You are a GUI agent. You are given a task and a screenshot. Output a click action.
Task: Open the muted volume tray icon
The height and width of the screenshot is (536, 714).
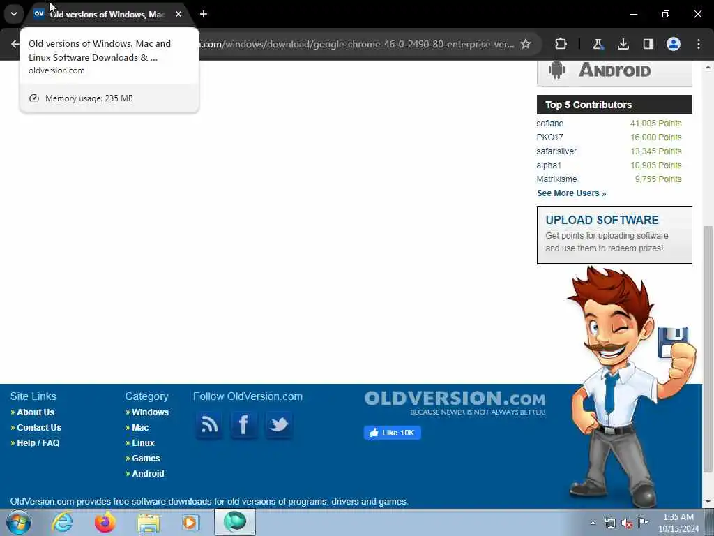tap(627, 523)
